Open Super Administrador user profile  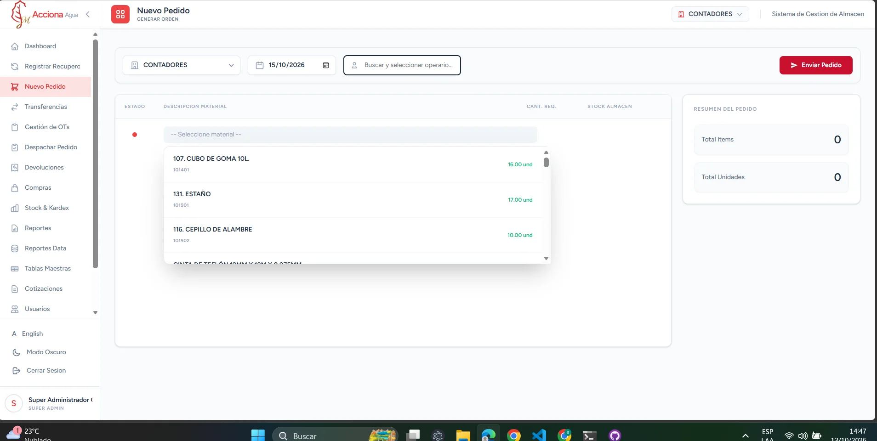[49, 404]
